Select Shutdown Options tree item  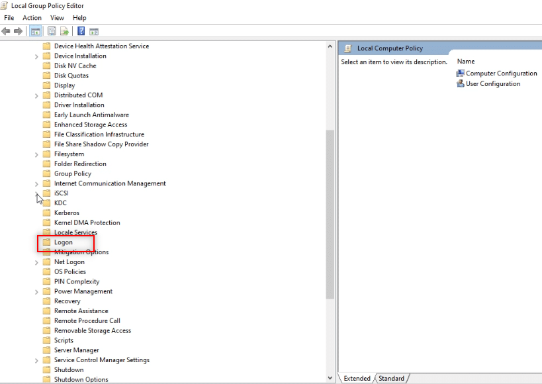click(x=81, y=379)
